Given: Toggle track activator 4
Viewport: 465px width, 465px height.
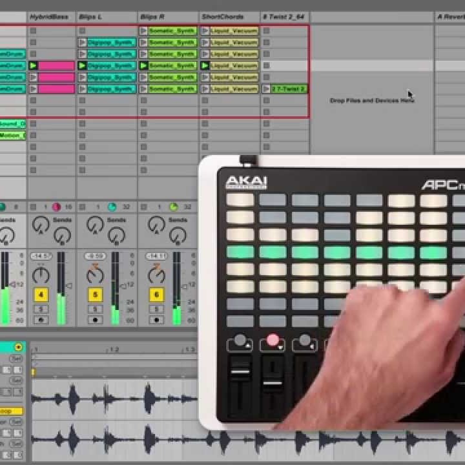Looking at the screenshot, I should [x=41, y=294].
